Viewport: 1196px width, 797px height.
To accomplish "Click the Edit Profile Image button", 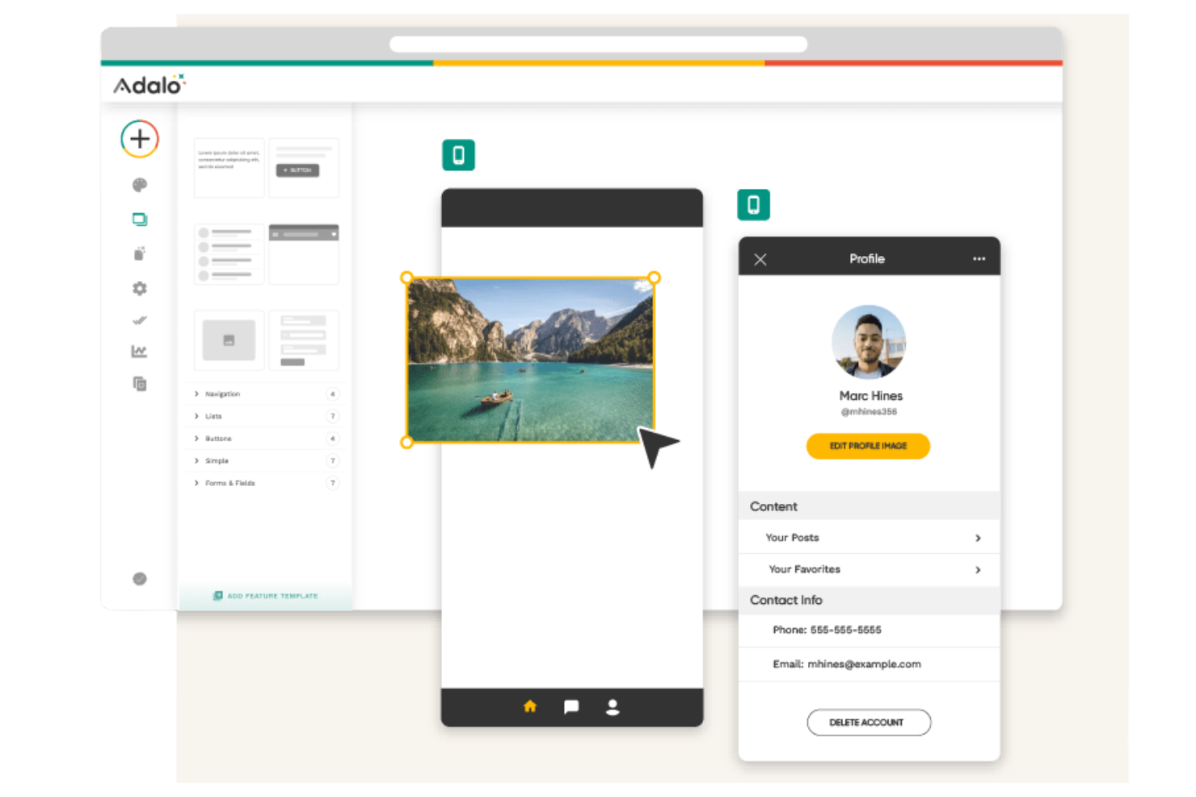I will coord(868,446).
